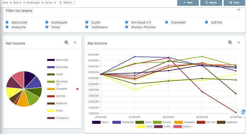Uncheck the Mission: Possible checkbox
This screenshot has width=246, height=134.
coord(127,27)
